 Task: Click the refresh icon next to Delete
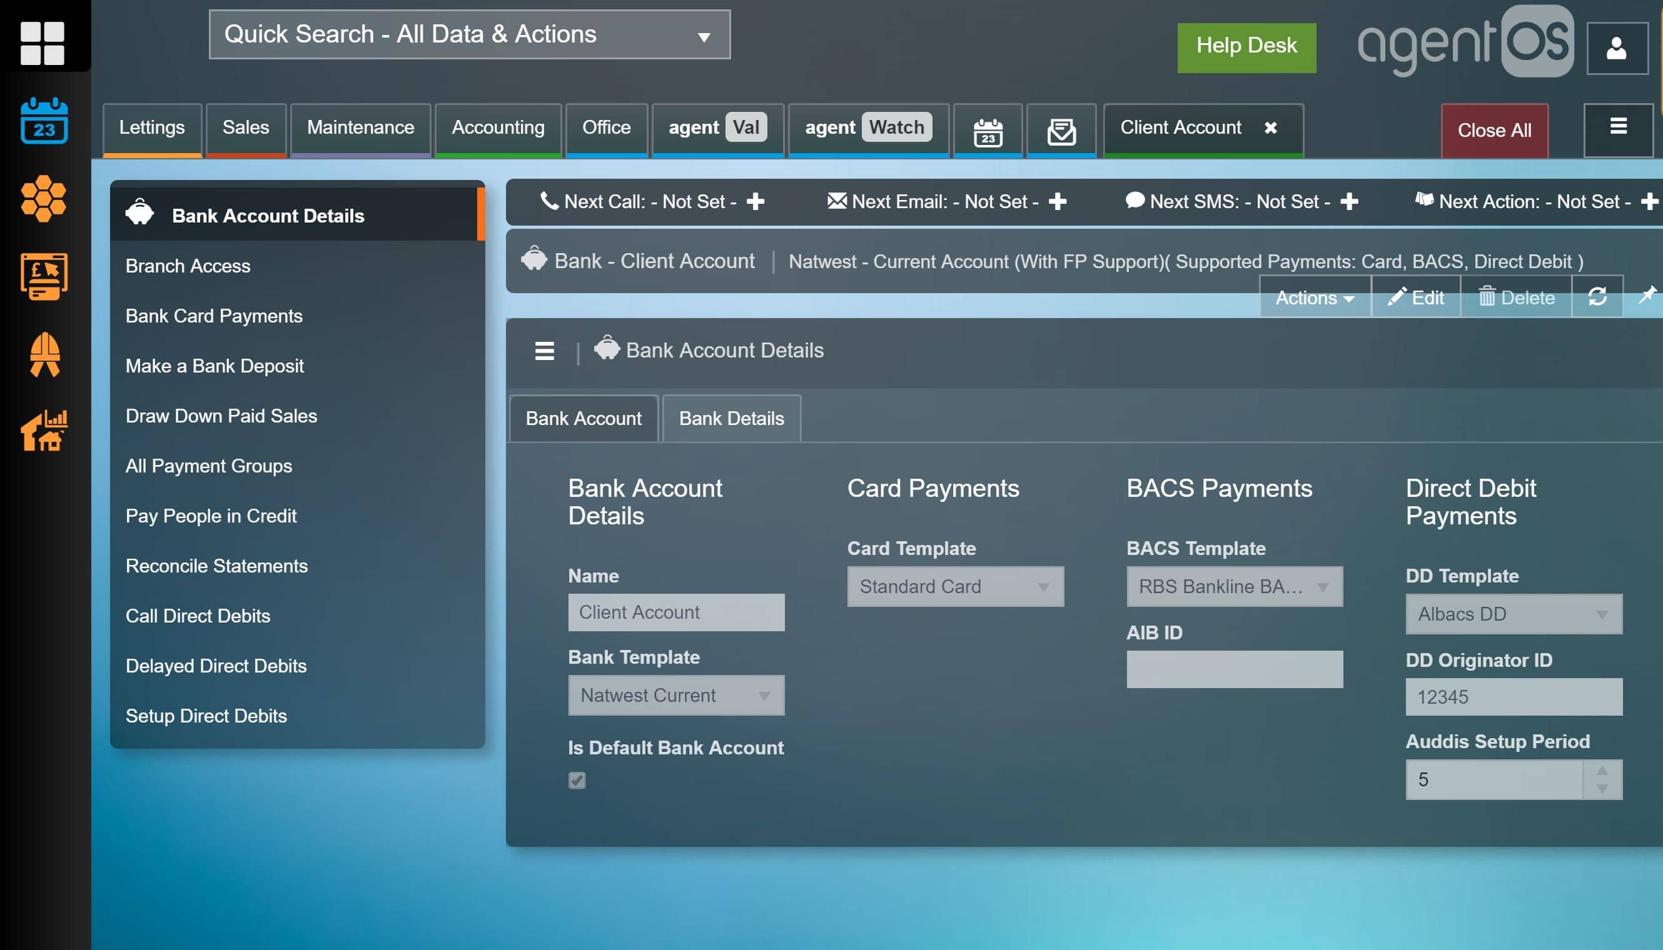point(1597,297)
